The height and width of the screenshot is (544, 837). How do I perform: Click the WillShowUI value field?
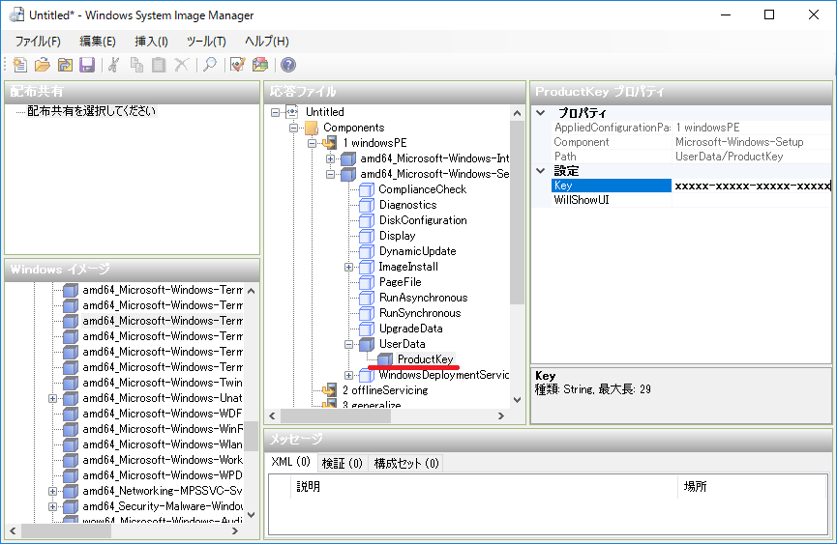tap(751, 200)
